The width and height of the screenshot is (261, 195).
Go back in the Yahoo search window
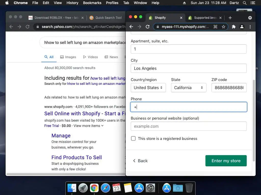11,27
